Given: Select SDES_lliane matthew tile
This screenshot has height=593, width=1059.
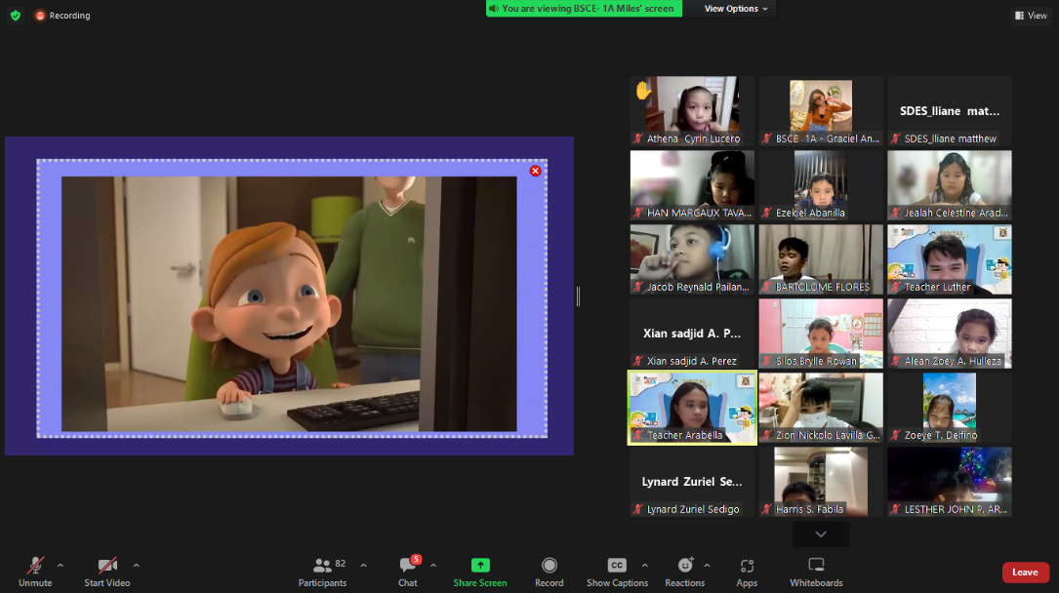Looking at the screenshot, I should point(950,110).
